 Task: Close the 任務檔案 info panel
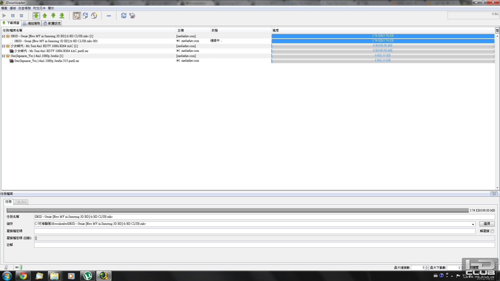coord(494,194)
